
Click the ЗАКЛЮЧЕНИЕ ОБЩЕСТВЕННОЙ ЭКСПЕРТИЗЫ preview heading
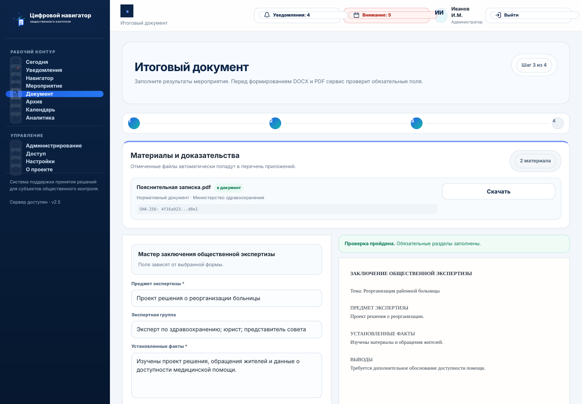click(x=411, y=274)
